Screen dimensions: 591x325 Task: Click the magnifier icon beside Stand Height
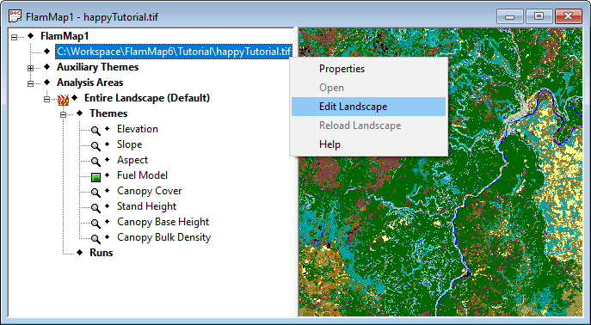95,207
